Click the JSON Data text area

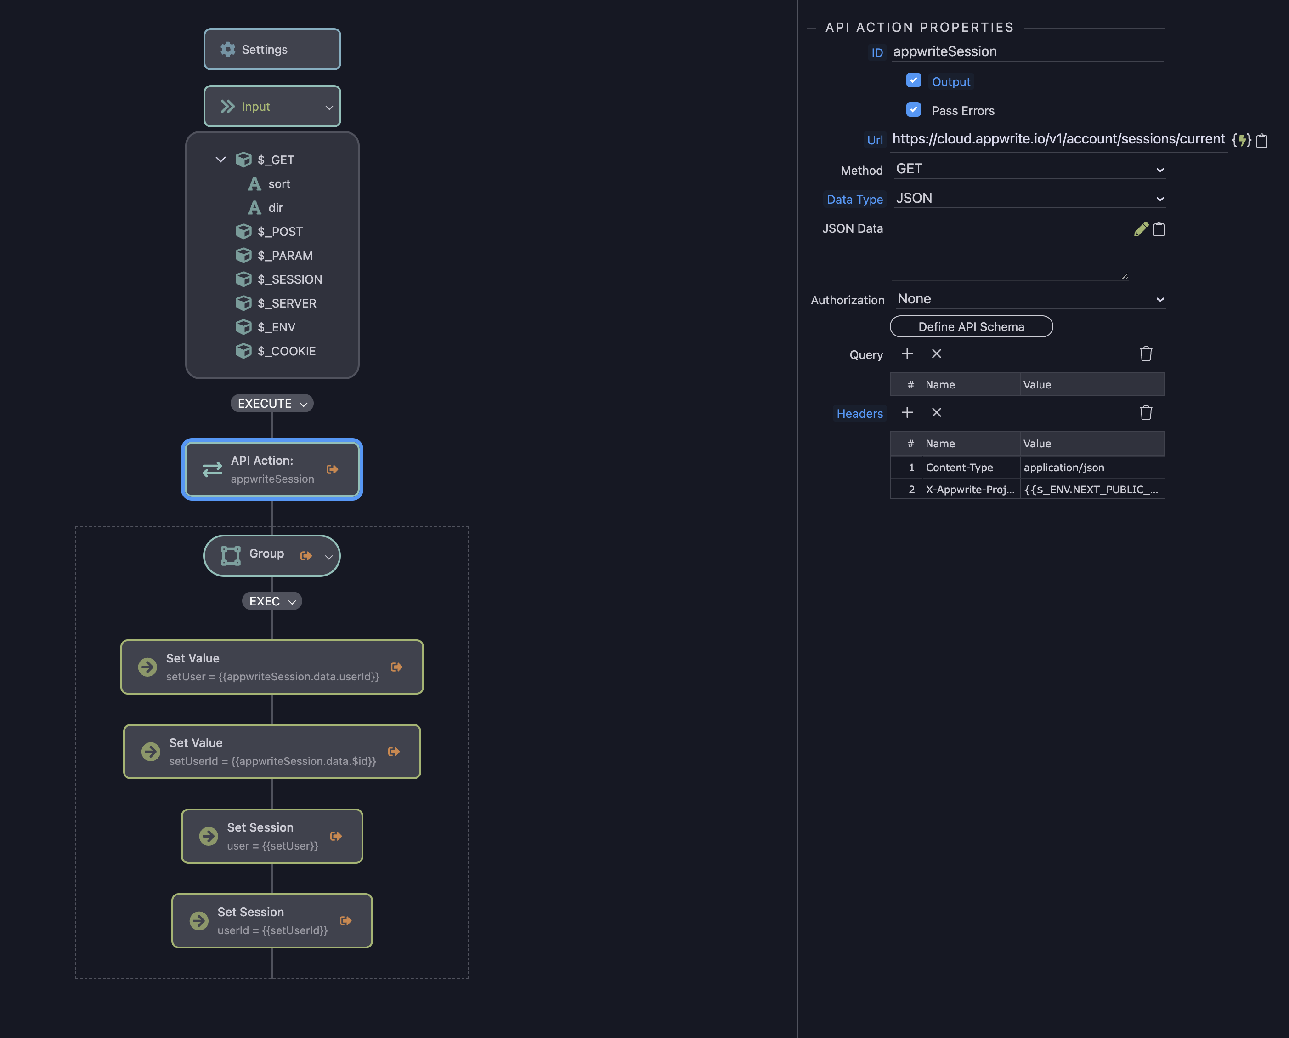[1009, 250]
